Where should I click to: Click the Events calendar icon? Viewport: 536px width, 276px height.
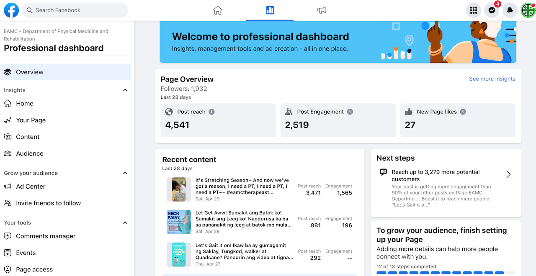pyautogui.click(x=8, y=253)
